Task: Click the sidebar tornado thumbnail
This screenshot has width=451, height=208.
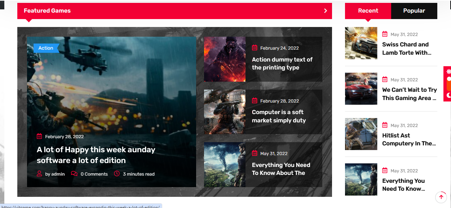Action: point(361,180)
